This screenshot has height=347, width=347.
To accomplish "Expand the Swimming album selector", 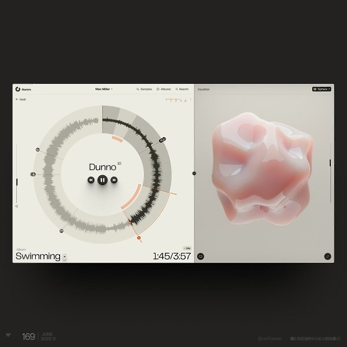I will [x=65, y=257].
